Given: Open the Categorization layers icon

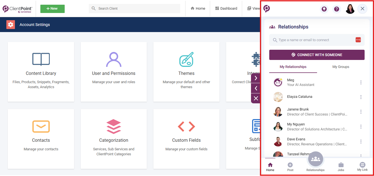Looking at the screenshot, I should point(114,127).
